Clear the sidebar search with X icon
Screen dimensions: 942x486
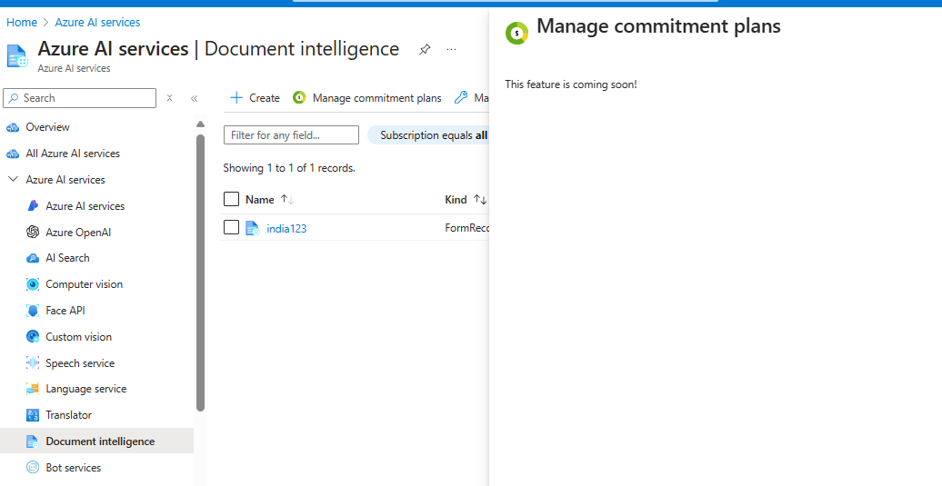tap(169, 98)
